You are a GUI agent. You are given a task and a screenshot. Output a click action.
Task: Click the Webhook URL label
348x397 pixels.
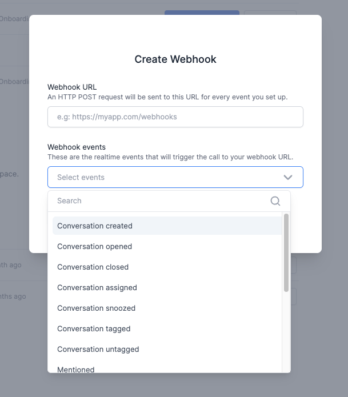tap(72, 87)
